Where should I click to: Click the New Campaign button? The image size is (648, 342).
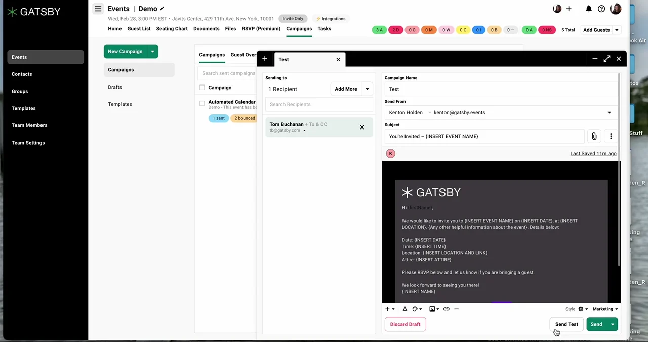[x=125, y=51]
